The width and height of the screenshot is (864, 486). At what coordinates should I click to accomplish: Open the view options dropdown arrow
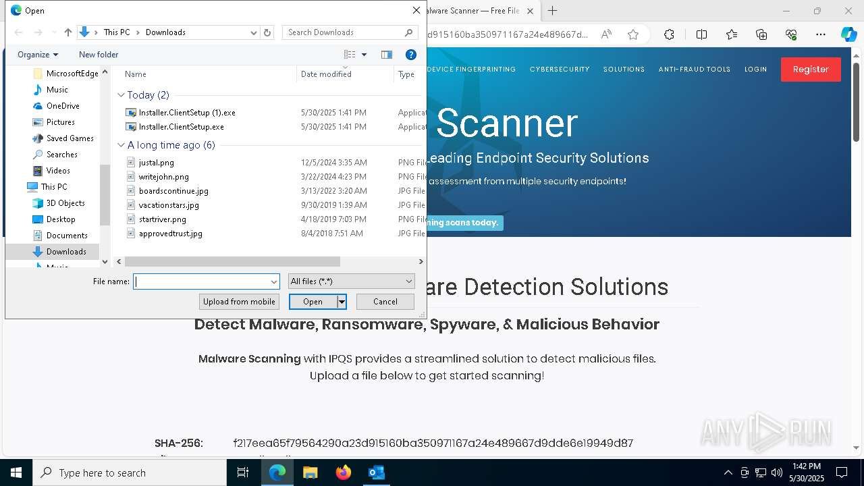coord(364,55)
